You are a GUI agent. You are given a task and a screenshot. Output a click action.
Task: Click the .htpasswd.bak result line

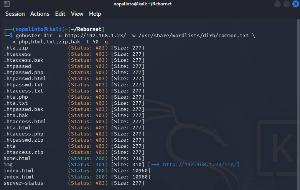tap(74, 109)
